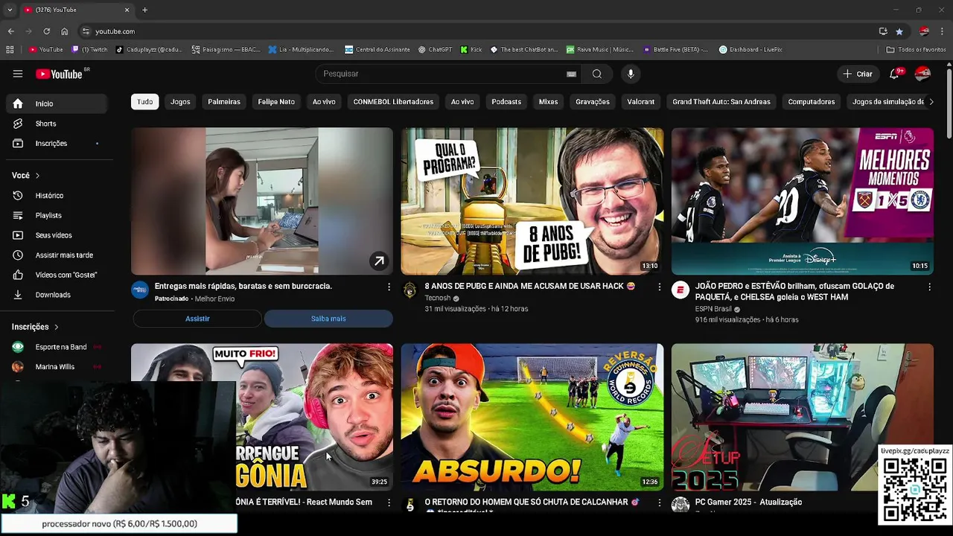Open the Setup 2025 PC Gamer thumbnail
The height and width of the screenshot is (536, 953).
pos(803,417)
